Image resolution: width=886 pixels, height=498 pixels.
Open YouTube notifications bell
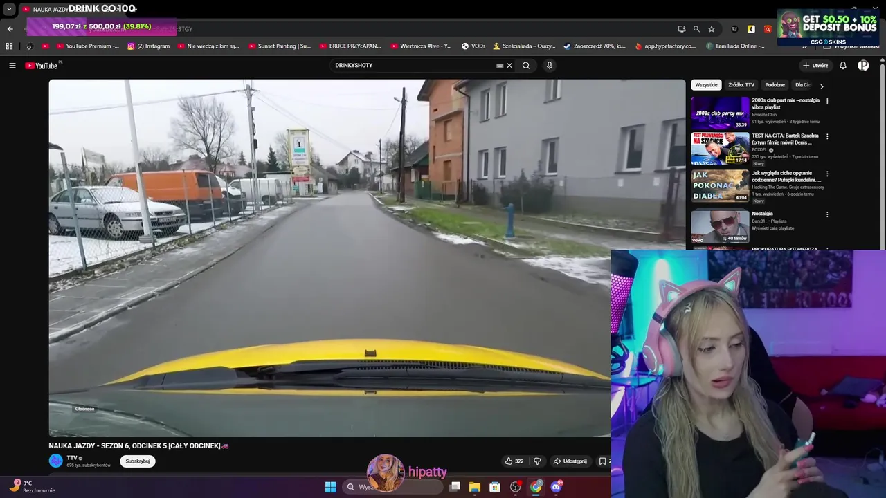pos(843,66)
